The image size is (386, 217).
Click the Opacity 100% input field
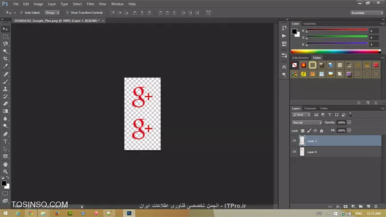(342, 122)
